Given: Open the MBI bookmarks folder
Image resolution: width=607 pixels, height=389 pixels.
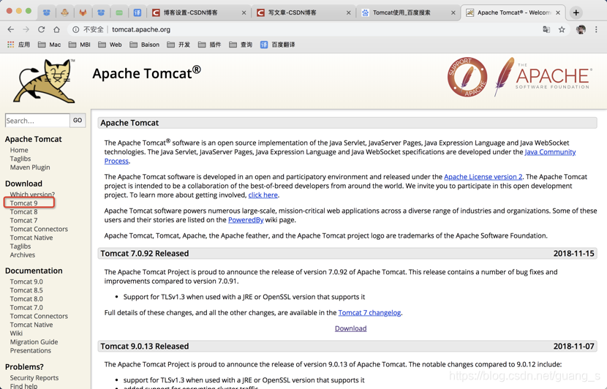Looking at the screenshot, I should click(x=80, y=45).
